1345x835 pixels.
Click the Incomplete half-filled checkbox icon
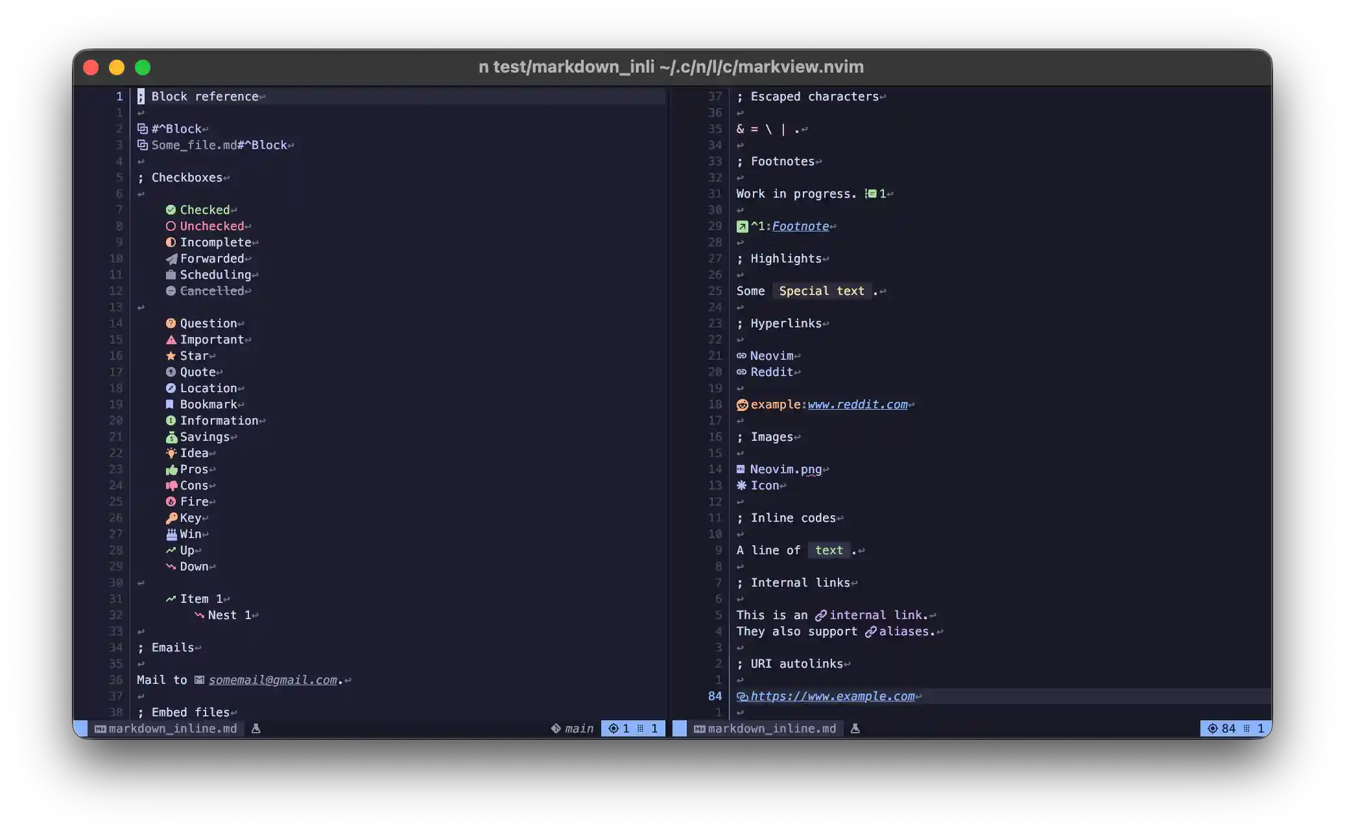pos(171,242)
